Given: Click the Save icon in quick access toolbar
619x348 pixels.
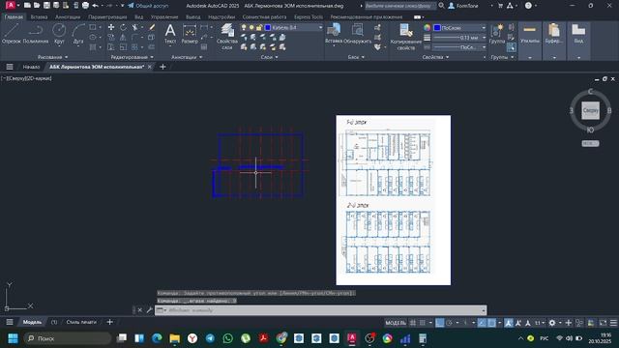Looking at the screenshot, I should tap(46, 6).
